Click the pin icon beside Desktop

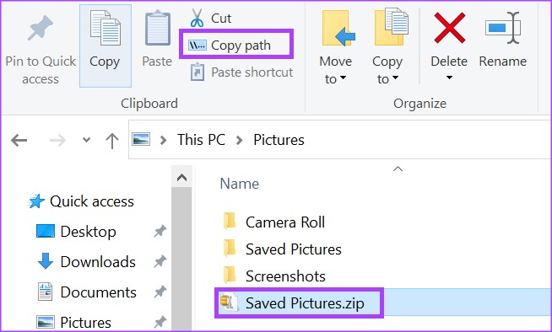click(160, 231)
